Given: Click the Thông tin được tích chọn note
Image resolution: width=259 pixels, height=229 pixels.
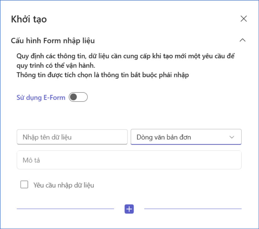Looking at the screenshot, I should pyautogui.click(x=103, y=75).
